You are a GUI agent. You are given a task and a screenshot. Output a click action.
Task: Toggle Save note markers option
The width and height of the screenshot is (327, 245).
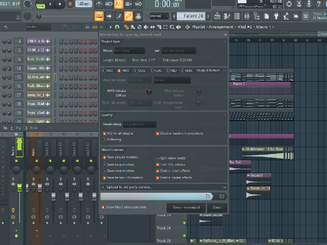tap(104, 171)
